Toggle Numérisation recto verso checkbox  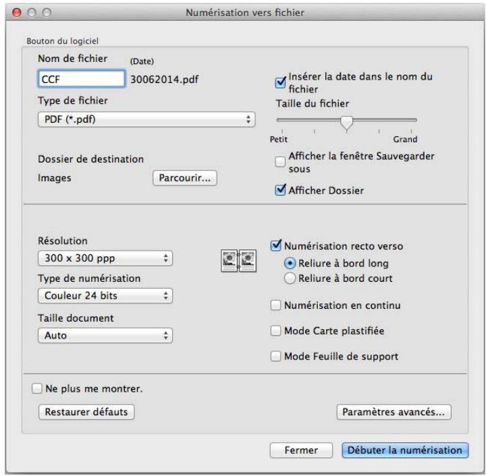[x=276, y=245]
